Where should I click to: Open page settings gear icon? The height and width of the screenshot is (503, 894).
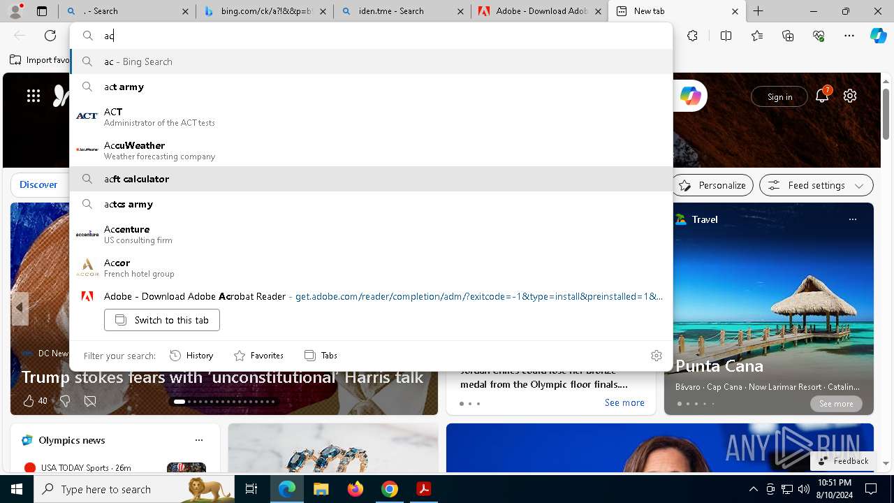tap(850, 96)
